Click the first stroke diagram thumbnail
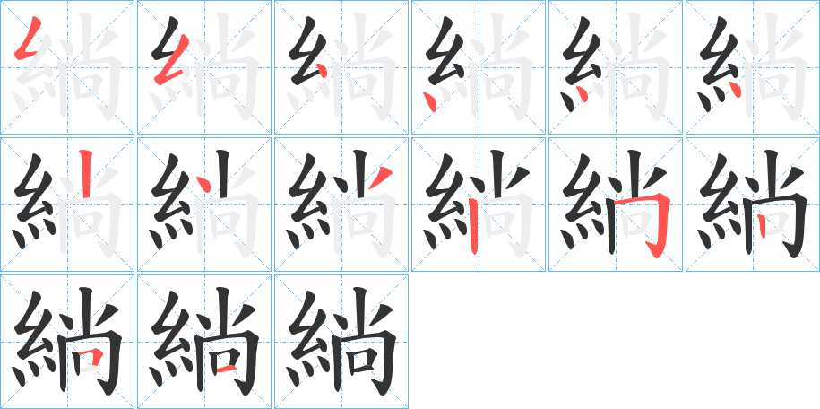 pos(67,67)
